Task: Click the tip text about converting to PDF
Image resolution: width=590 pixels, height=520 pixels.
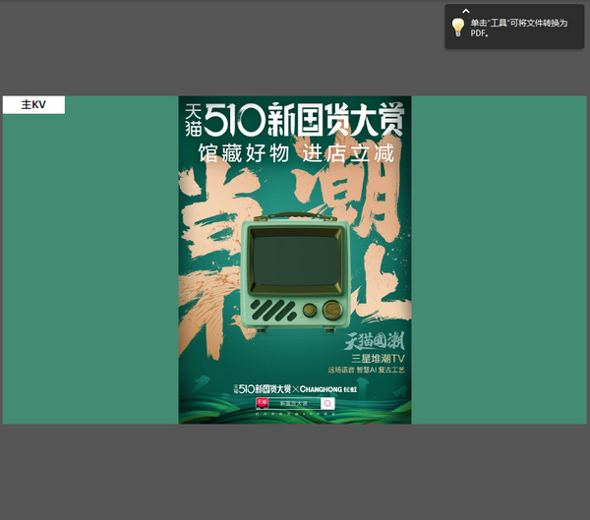Action: click(518, 28)
